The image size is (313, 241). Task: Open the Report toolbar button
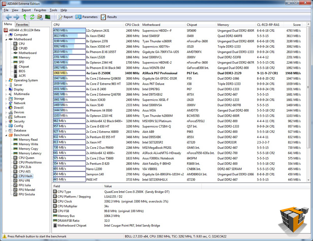coord(65,17)
